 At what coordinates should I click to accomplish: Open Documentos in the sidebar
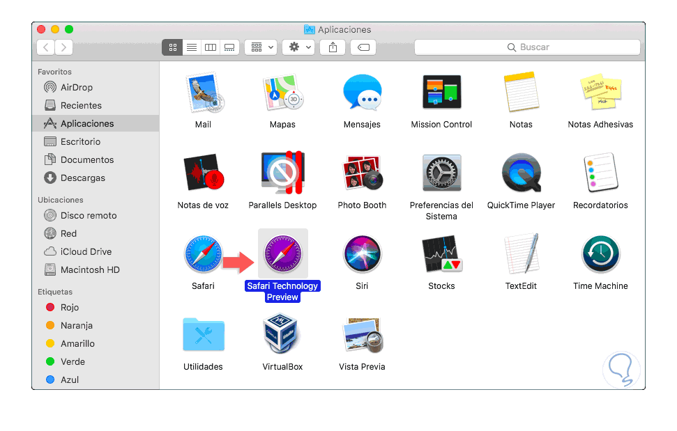point(96,159)
